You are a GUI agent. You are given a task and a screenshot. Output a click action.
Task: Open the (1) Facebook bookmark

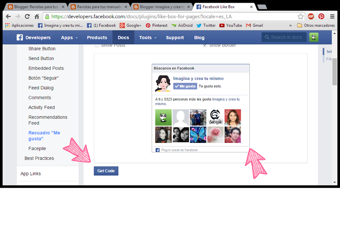tap(102, 26)
